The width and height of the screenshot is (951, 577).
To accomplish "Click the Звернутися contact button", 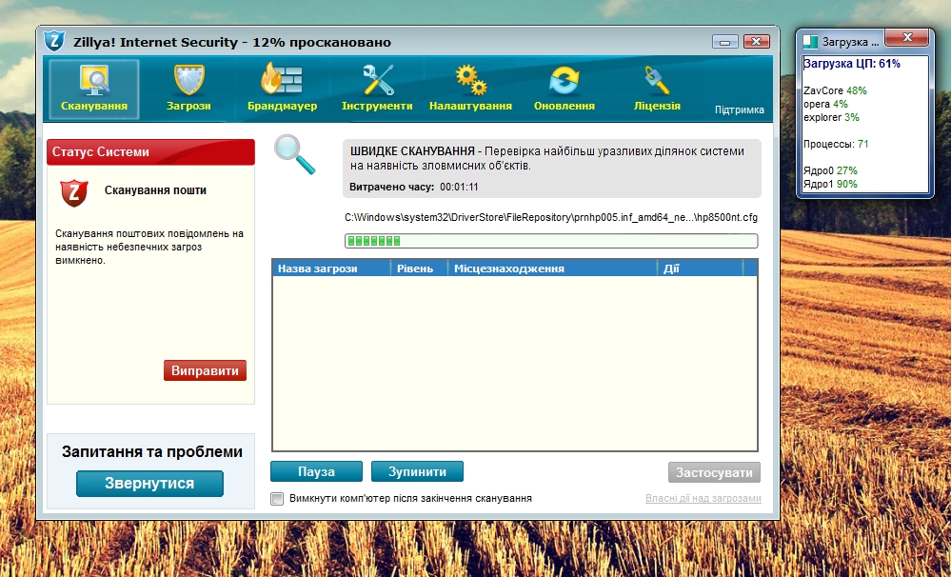I will [149, 484].
